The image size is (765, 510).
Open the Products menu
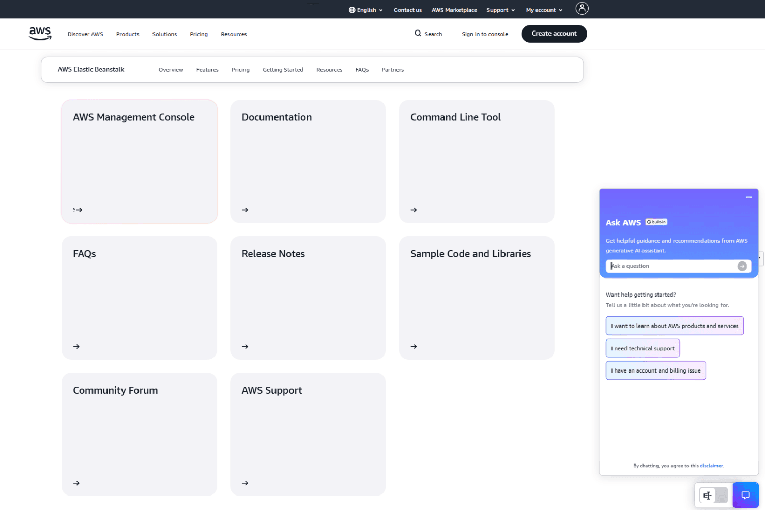coord(128,34)
